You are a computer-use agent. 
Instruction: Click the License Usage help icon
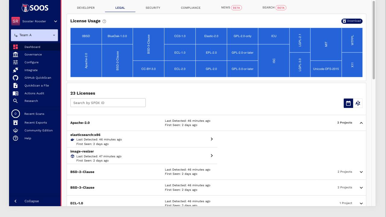pyautogui.click(x=104, y=21)
